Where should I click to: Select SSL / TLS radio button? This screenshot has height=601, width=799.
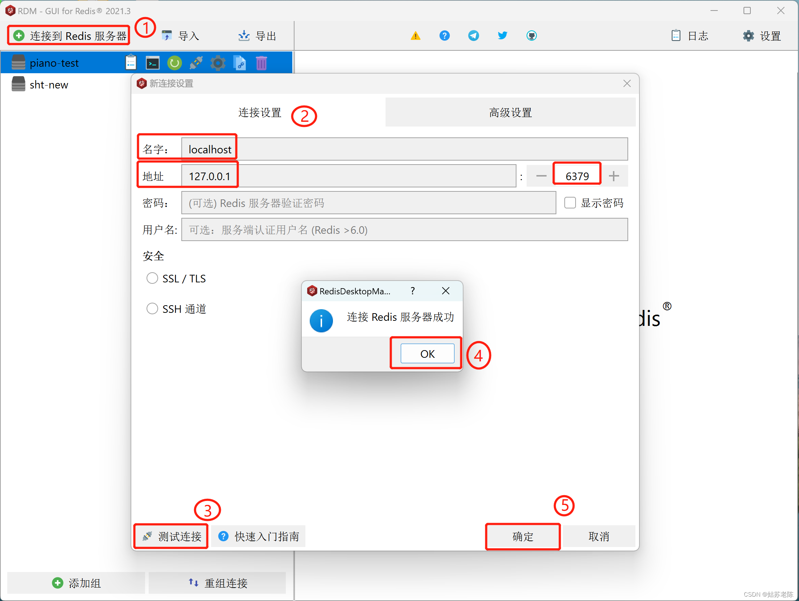pos(152,278)
